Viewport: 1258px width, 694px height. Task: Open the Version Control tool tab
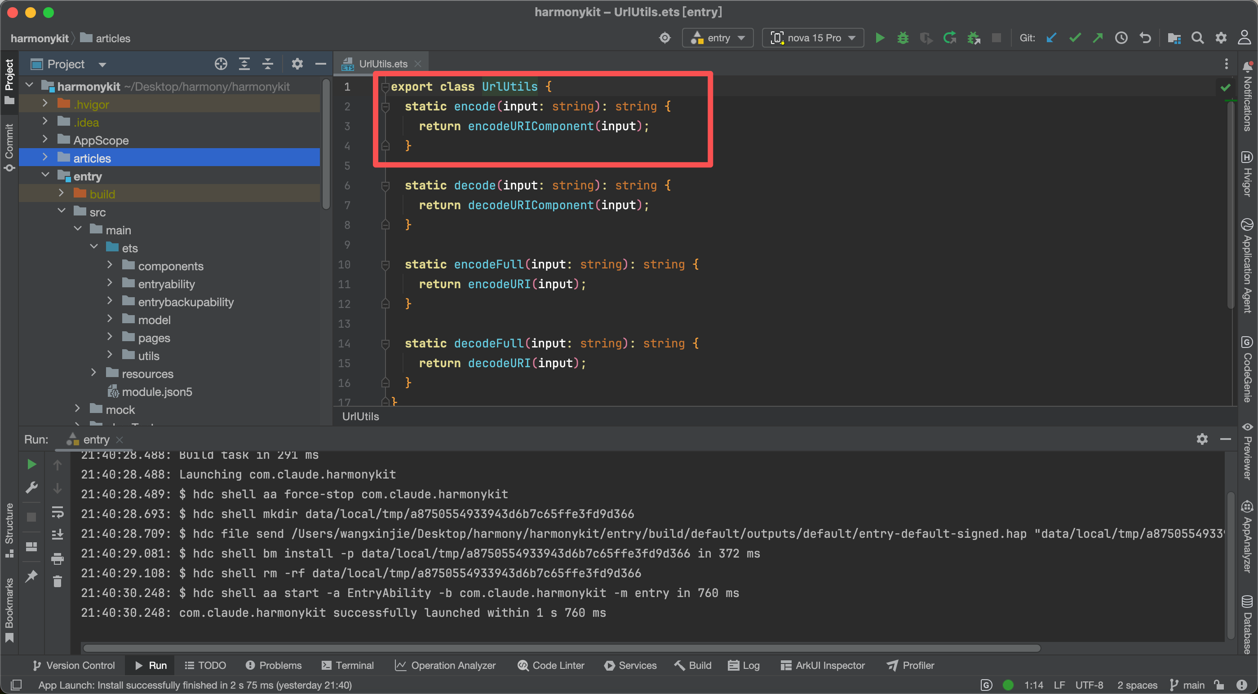[74, 665]
